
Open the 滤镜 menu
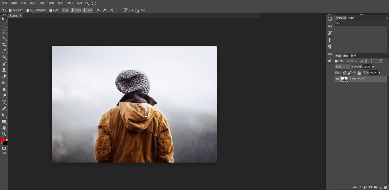click(51, 3)
